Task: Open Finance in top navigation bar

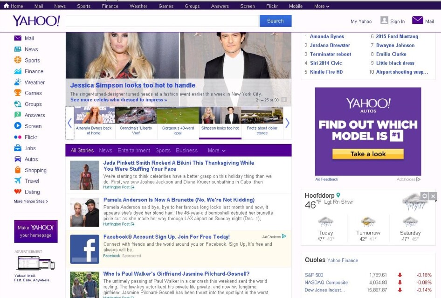Action: tap(110, 6)
